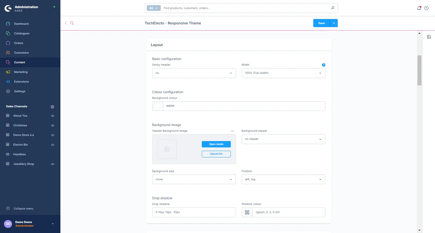Add a new sales channel plus icon
Screen dimensions: 435x233
point(52,107)
